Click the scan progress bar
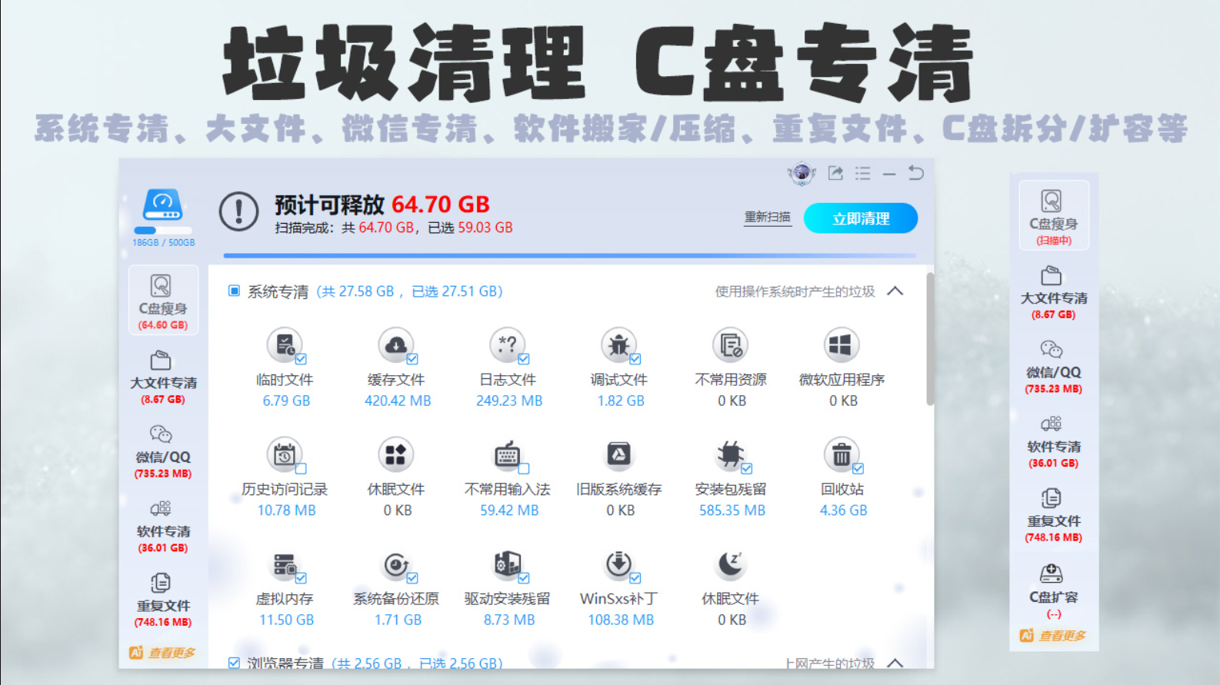The width and height of the screenshot is (1220, 685). click(x=569, y=255)
